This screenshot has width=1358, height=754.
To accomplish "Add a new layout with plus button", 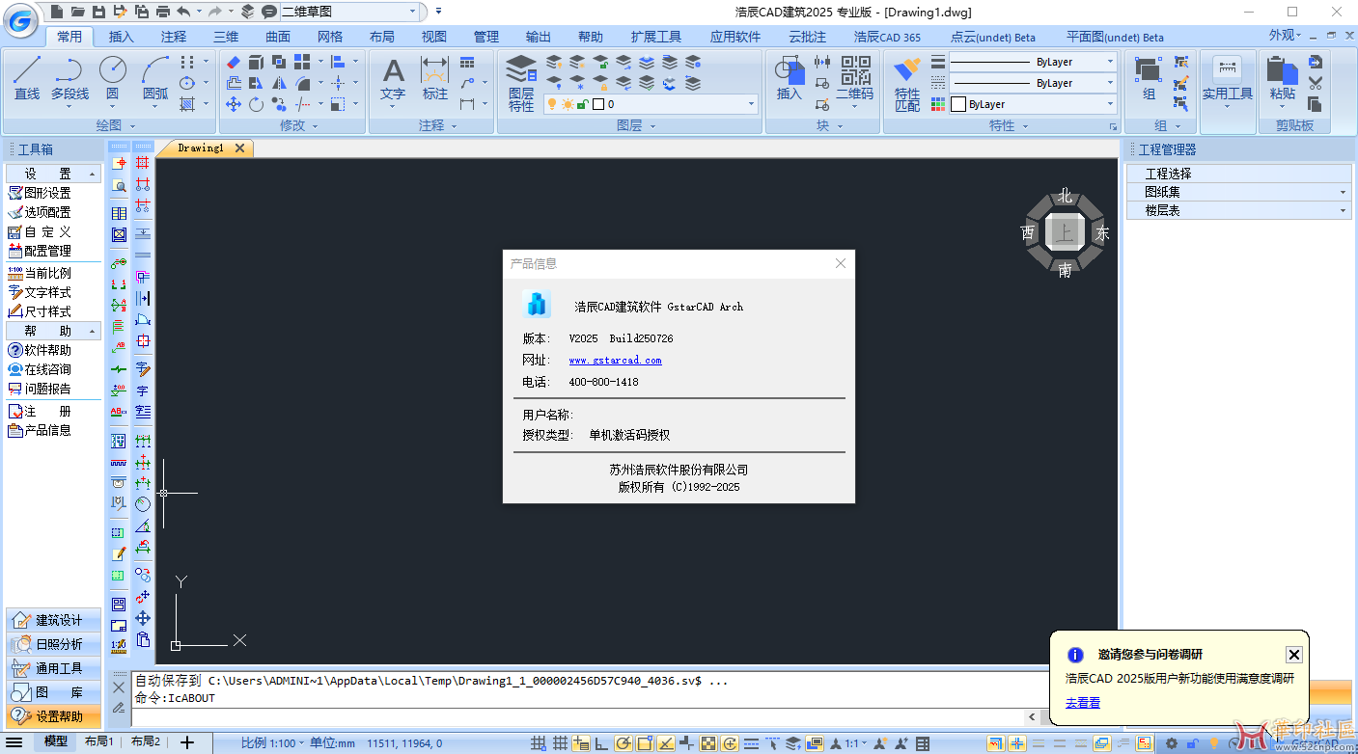I will [187, 741].
